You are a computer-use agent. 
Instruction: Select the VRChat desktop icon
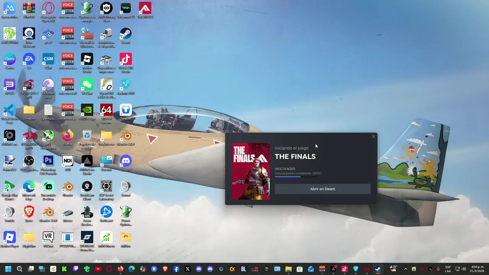point(48,240)
